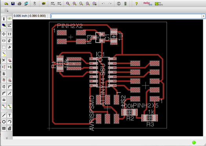
Task: Save the board with the floppy icon
Action: [x=13, y=4]
